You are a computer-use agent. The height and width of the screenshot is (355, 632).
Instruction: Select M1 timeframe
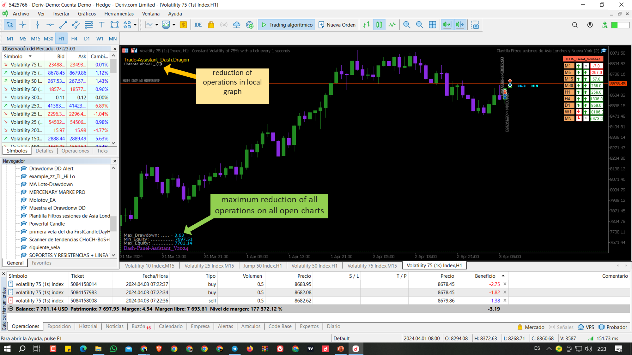pos(10,38)
